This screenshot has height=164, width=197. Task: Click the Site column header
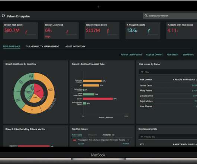click(x=142, y=144)
